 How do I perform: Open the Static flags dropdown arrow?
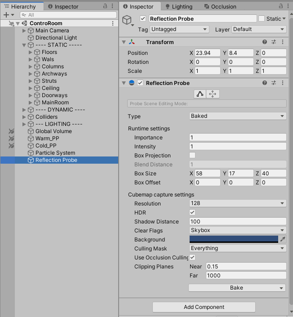pos(284,18)
